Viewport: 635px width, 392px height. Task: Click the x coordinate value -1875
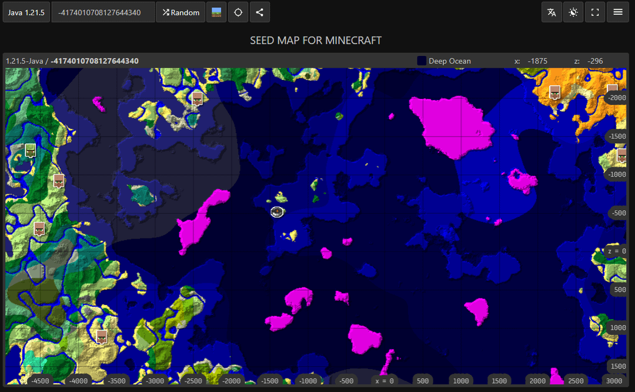pyautogui.click(x=537, y=61)
